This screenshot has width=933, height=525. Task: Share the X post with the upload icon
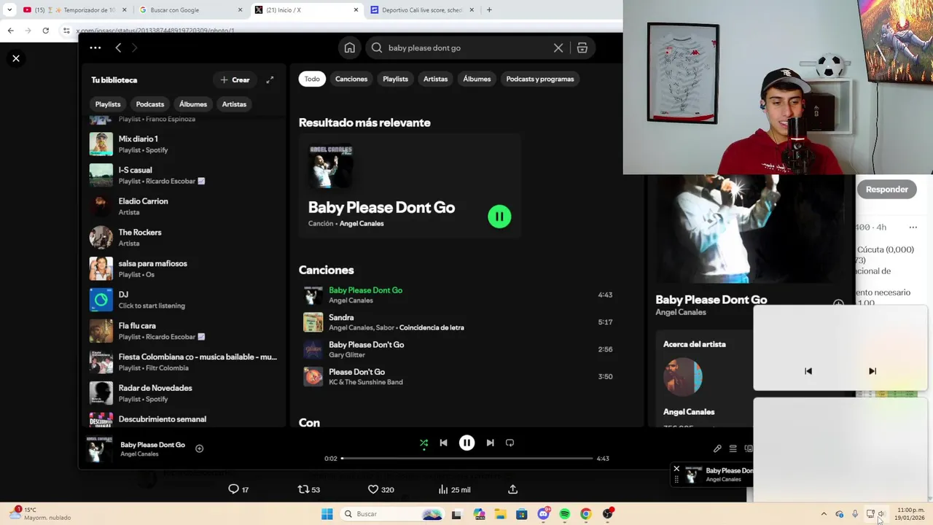(x=512, y=489)
